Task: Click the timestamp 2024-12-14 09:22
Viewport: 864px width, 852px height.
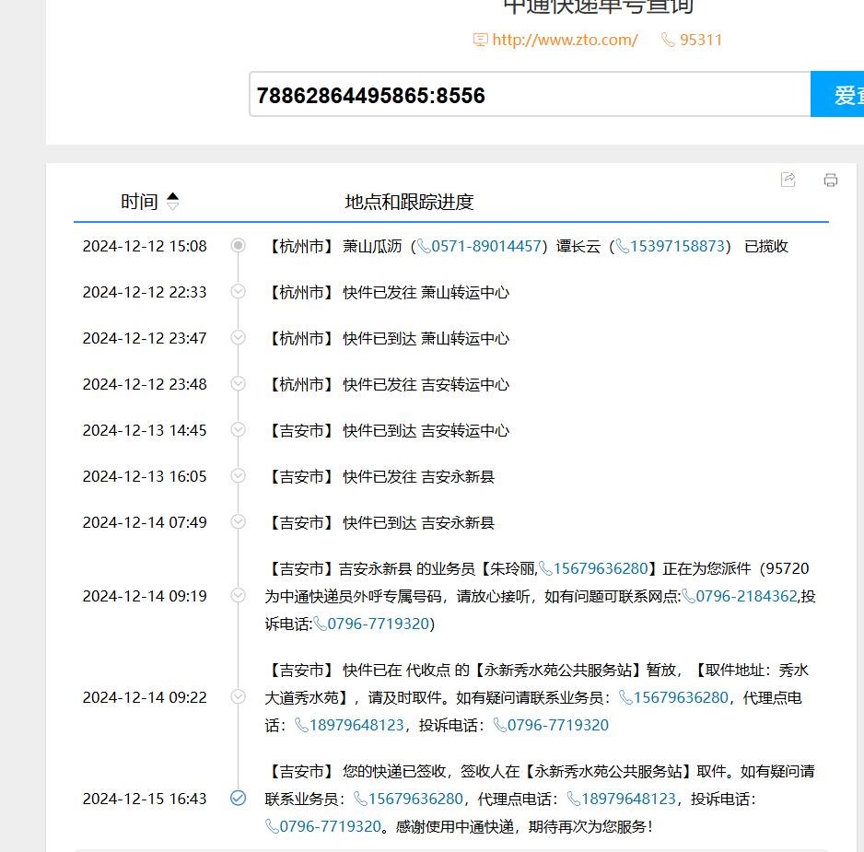Action: 145,697
